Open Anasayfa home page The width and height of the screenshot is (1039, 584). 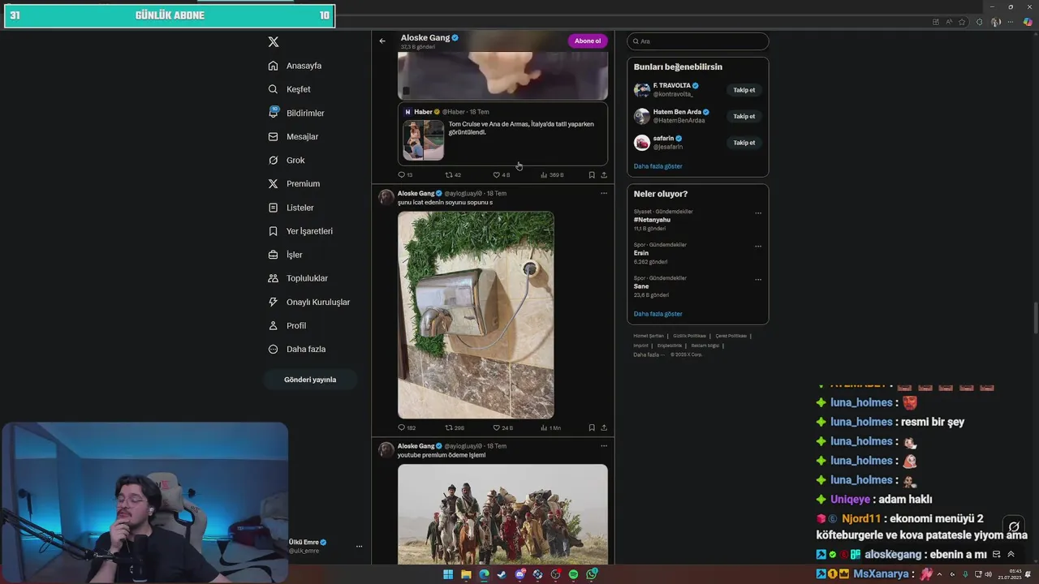point(295,66)
